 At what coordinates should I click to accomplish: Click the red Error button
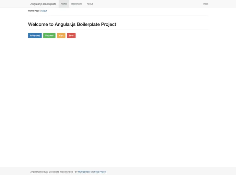coord(71,36)
